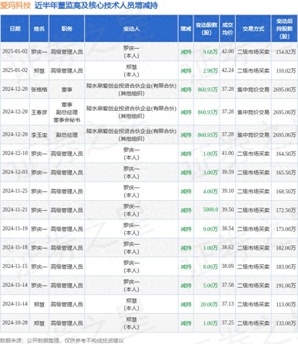Click the 37.58 average price cell

click(228, 285)
